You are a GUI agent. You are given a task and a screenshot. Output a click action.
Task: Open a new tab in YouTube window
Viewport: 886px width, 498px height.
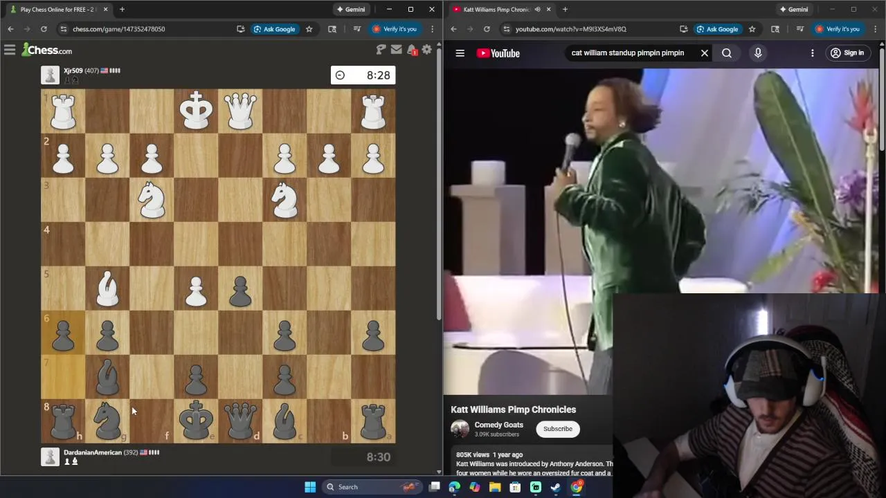click(x=565, y=10)
